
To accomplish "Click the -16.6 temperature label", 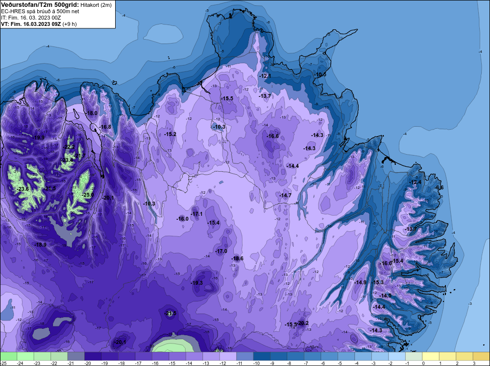I will point(272,136).
